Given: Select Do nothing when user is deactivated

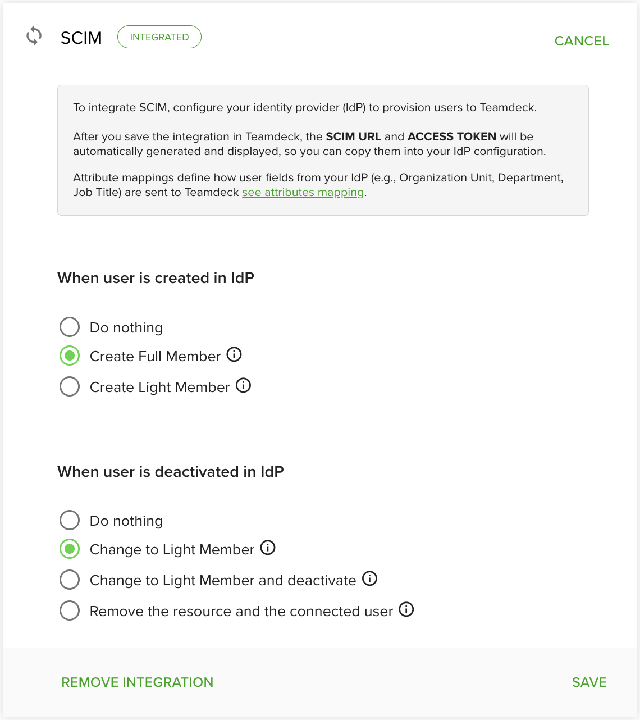Looking at the screenshot, I should click(70, 520).
